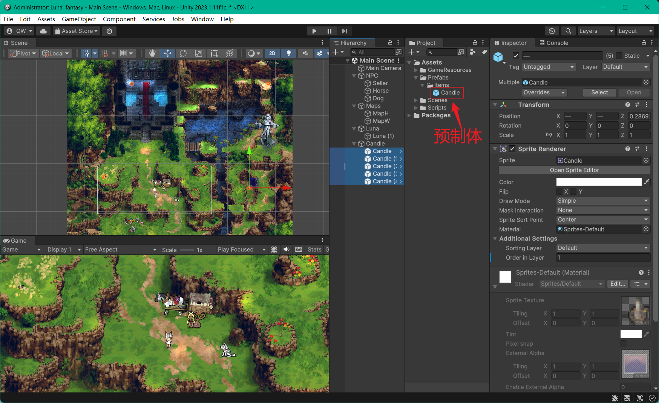
Task: Open the Overrides dropdown
Action: click(x=544, y=92)
